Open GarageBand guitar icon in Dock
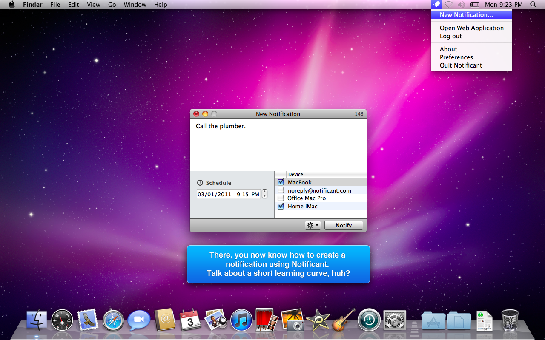The width and height of the screenshot is (545, 340). tap(343, 320)
